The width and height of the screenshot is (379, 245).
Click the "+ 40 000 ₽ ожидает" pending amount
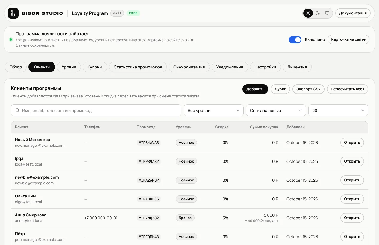(261, 221)
